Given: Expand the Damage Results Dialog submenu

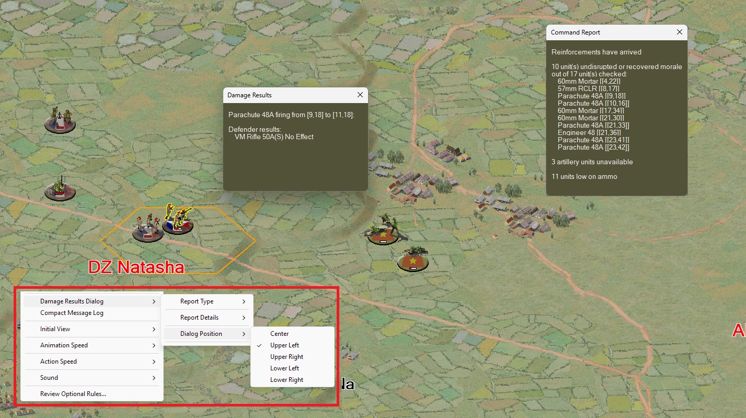Looking at the screenshot, I should [92, 301].
